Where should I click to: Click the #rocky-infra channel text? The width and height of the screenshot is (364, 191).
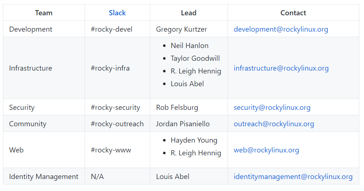pos(110,68)
